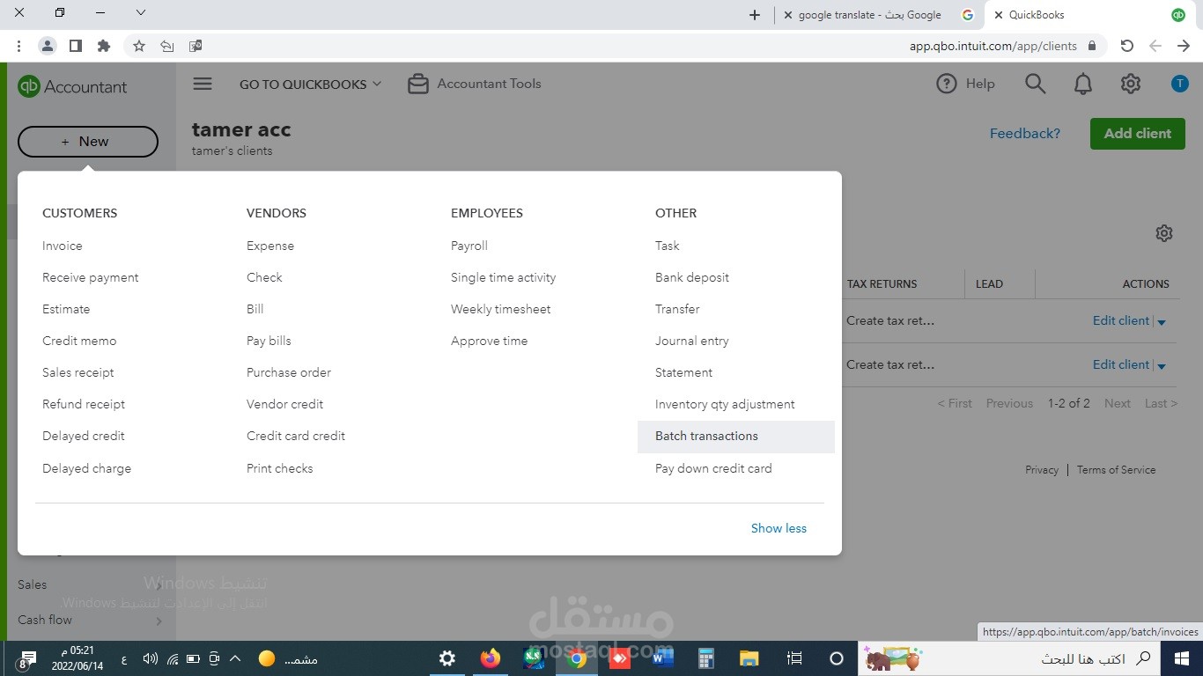This screenshot has width=1203, height=676.
Task: Click the Task View icon in taskbar
Action: [793, 658]
